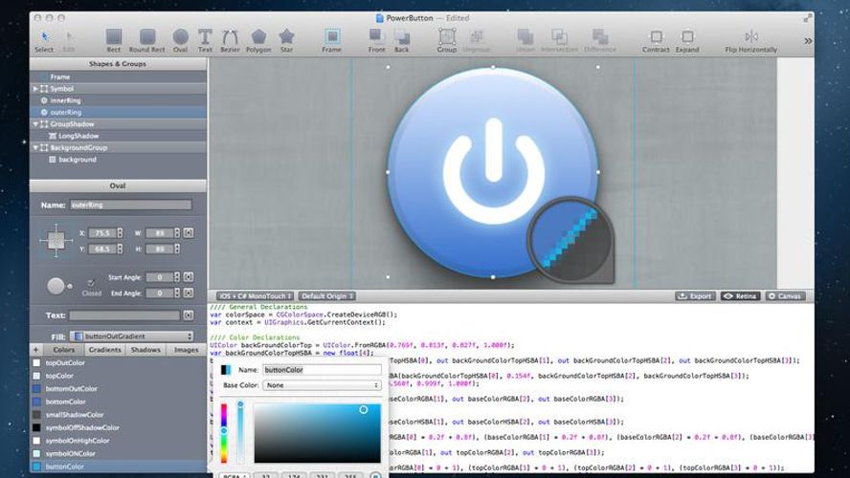Open the Base Color dropdown

[x=322, y=385]
